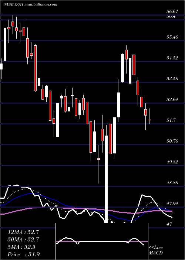The width and height of the screenshot is (185, 260).
Task: Select the 48.88 price axis label
Action: click(x=172, y=183)
